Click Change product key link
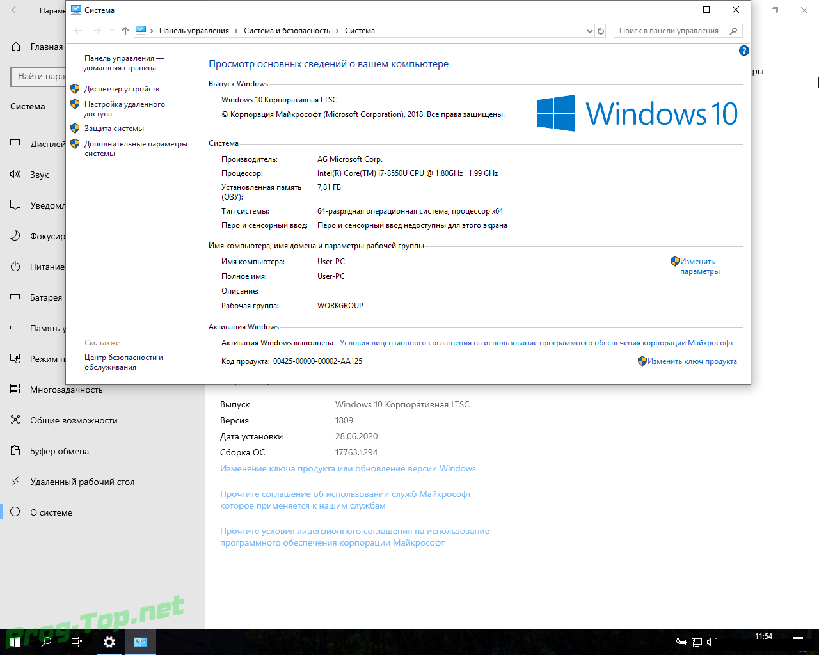 coord(692,361)
